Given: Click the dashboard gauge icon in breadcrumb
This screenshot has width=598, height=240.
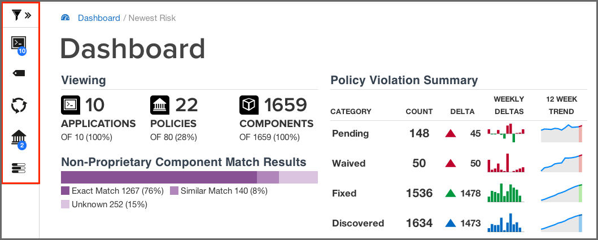Looking at the screenshot, I should coord(66,18).
